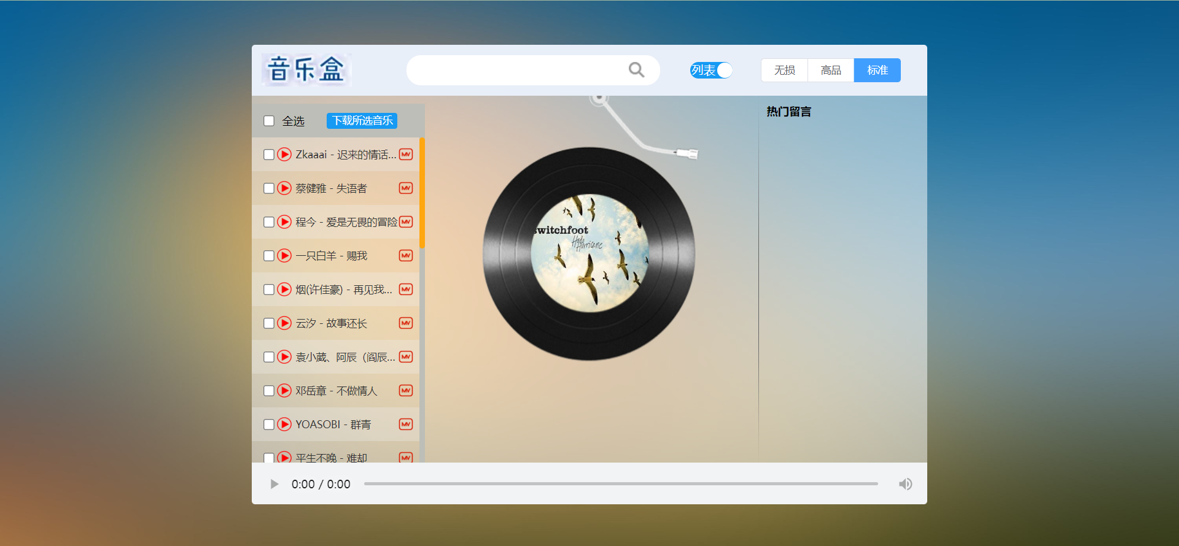The height and width of the screenshot is (546, 1179).
Task: Select the 标准 standard quality tab
Action: coord(877,70)
